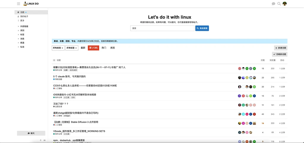Switch to the 最新 tab
The height and width of the screenshot is (143, 304).
click(x=83, y=48)
